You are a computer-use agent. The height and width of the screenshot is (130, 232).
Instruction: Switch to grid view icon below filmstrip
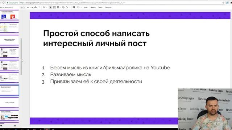pos(14,126)
